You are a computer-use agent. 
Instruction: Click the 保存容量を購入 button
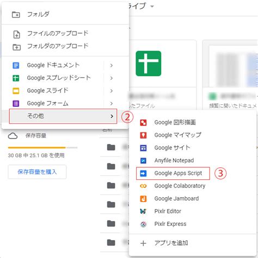37,172
